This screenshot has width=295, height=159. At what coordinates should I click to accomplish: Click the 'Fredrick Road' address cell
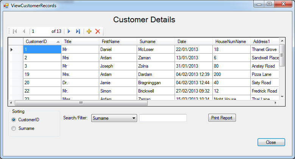[x=265, y=91]
